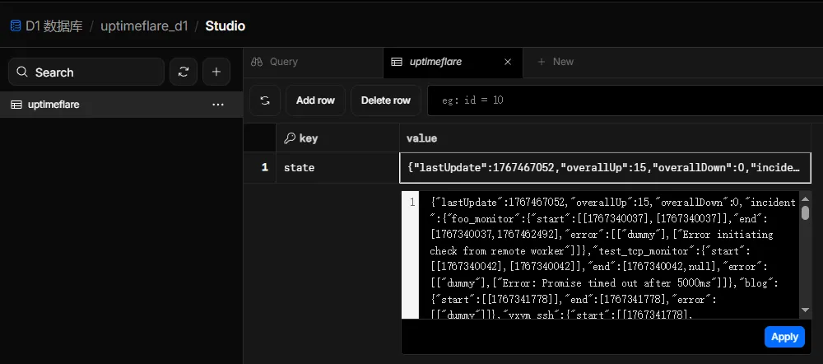Switch to the Query tab
823x364 pixels.
point(275,62)
